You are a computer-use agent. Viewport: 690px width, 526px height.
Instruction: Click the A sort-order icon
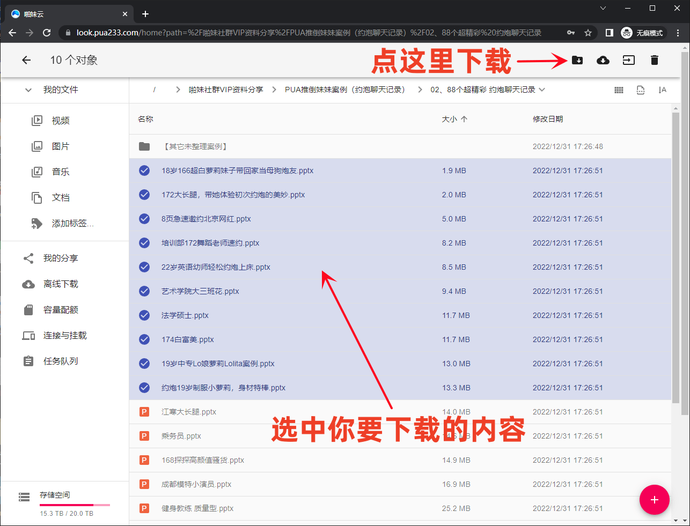[x=662, y=90]
